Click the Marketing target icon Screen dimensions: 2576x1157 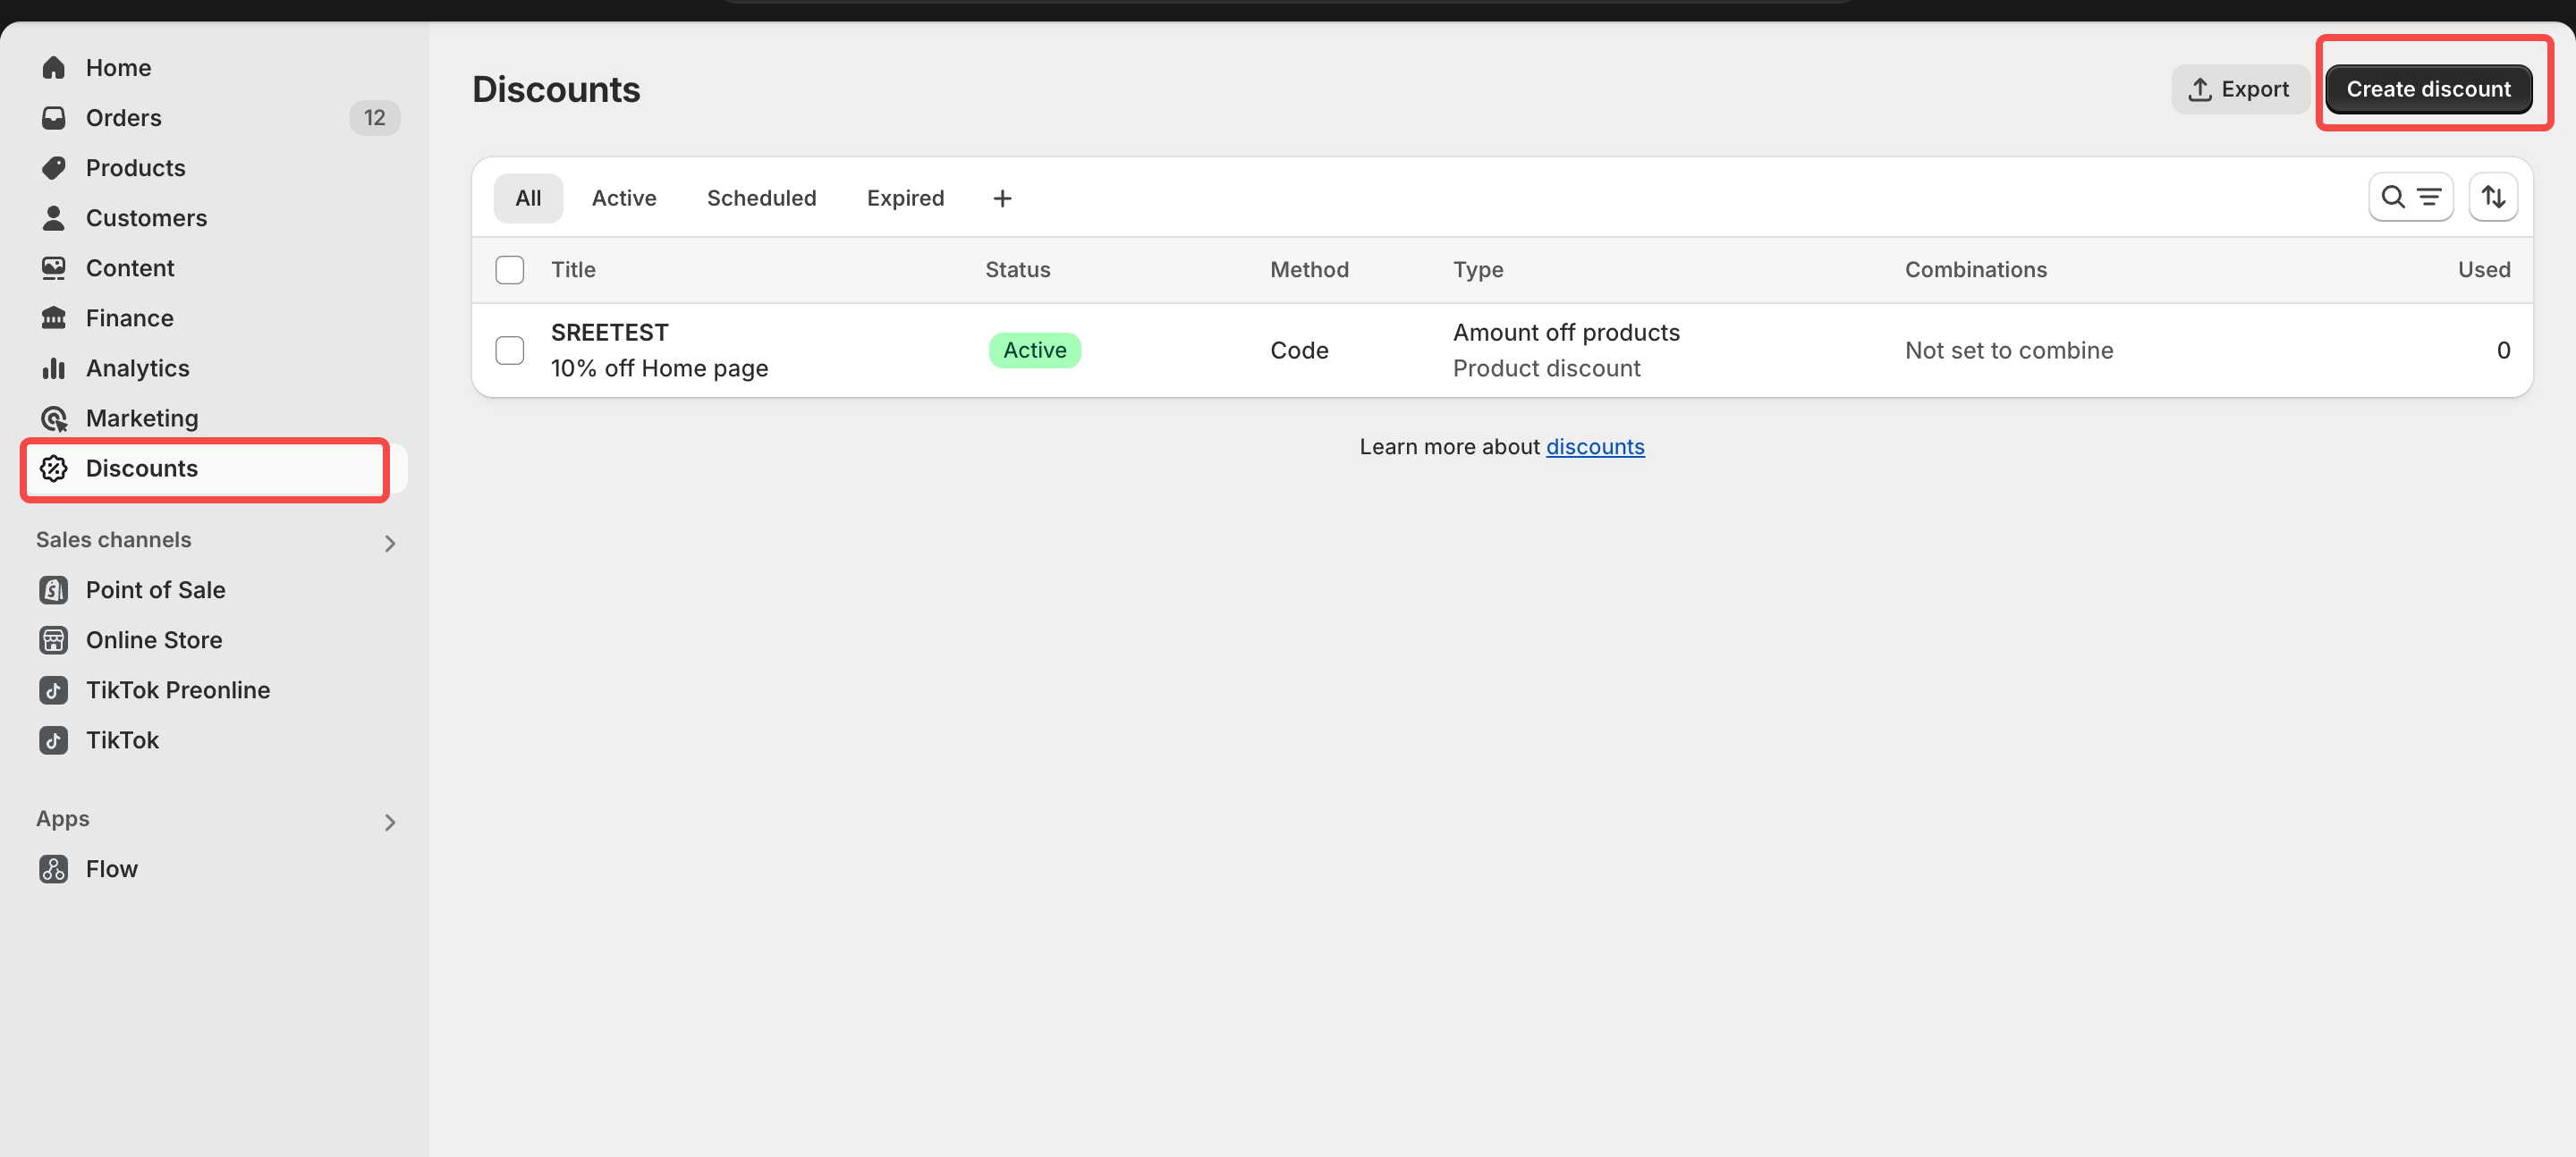click(x=53, y=418)
